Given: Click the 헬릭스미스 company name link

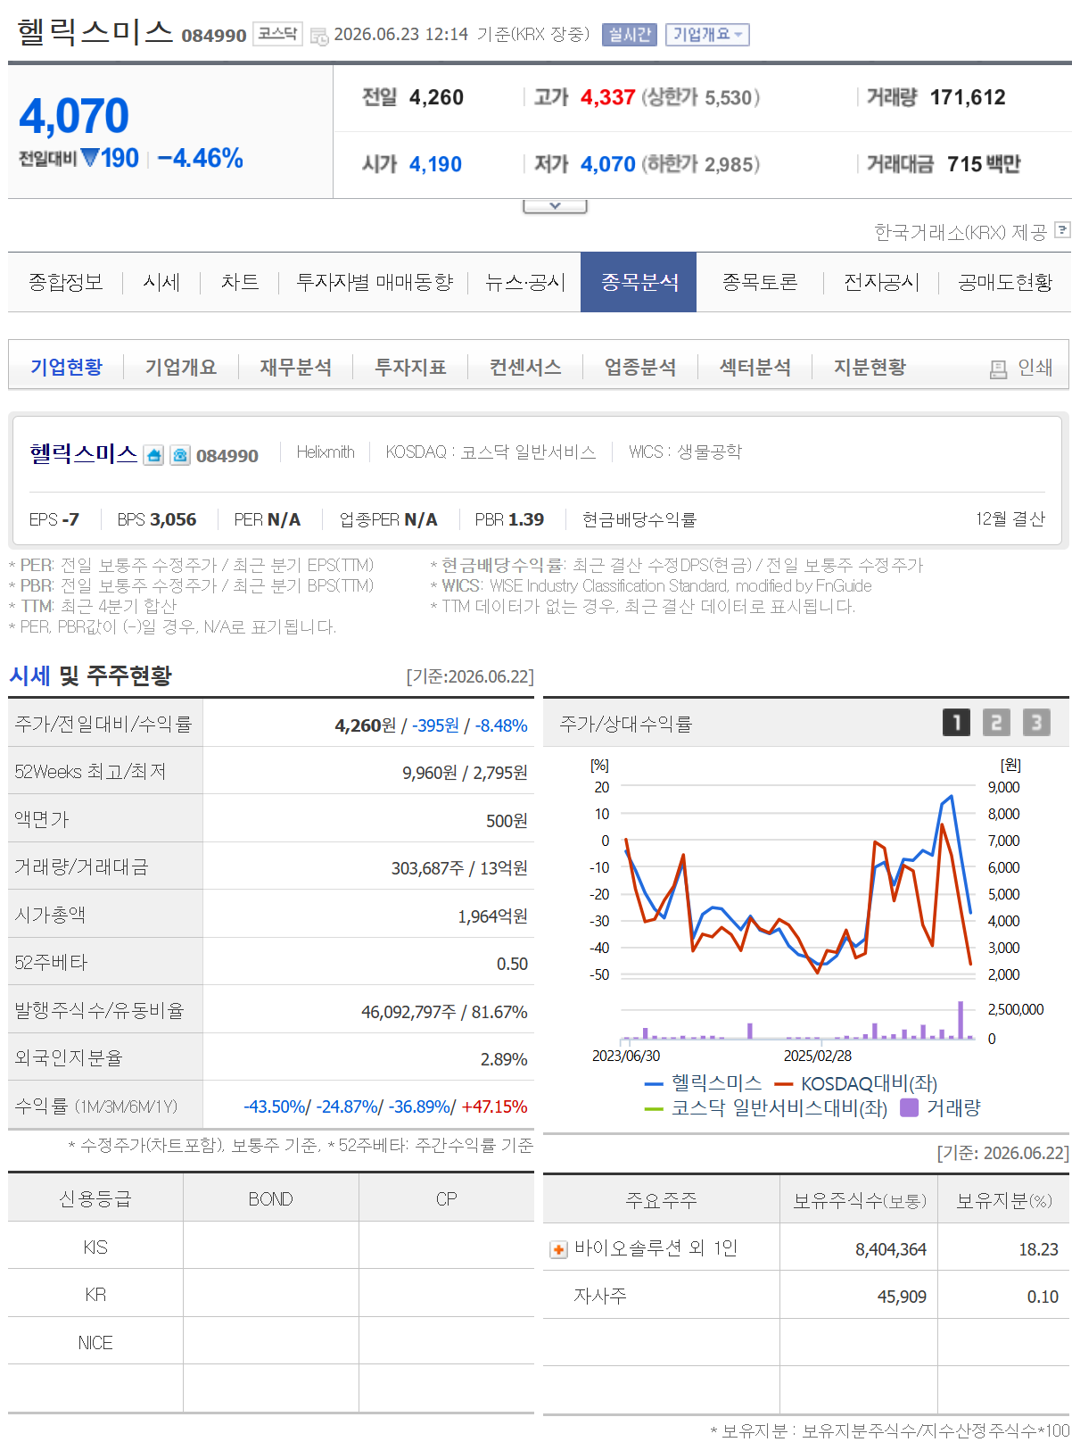Looking at the screenshot, I should pyautogui.click(x=84, y=453).
